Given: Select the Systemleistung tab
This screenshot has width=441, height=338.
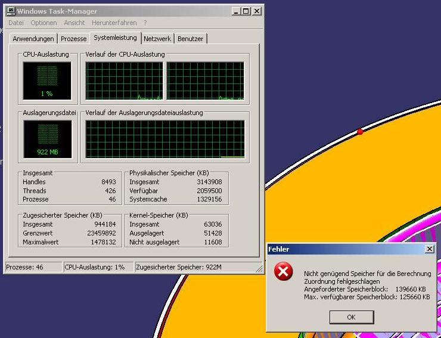Looking at the screenshot, I should [x=115, y=38].
